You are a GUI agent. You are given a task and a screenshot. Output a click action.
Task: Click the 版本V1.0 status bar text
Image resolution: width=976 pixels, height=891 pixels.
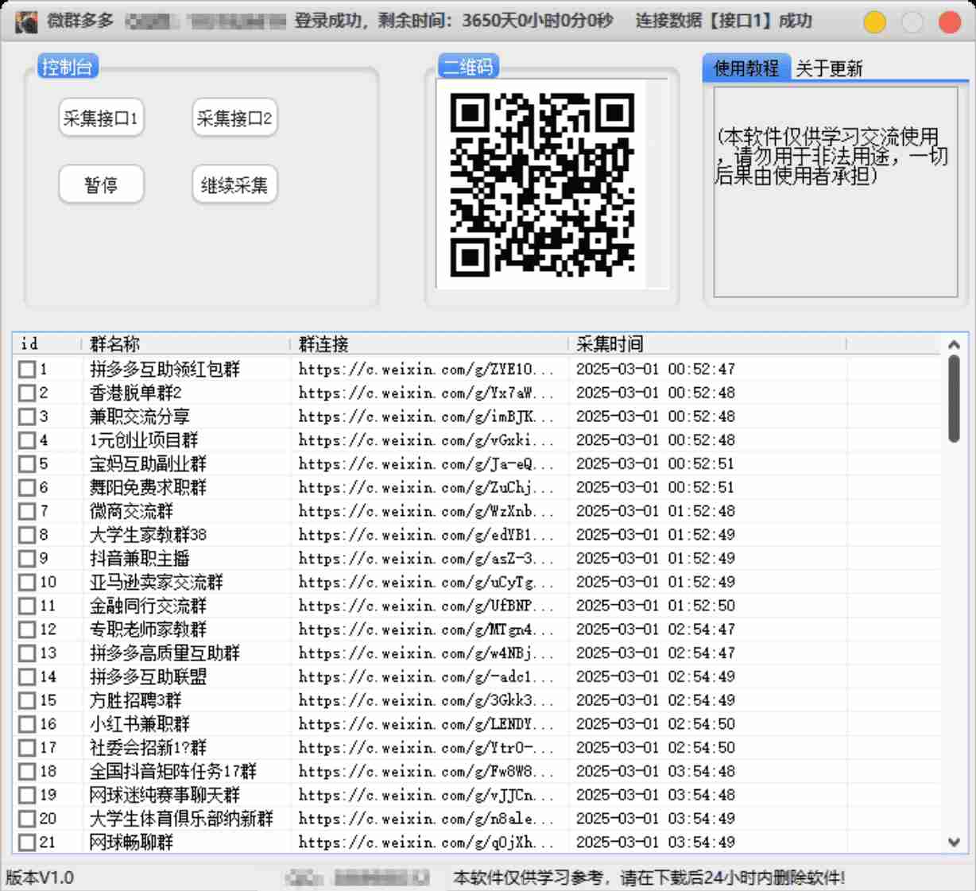point(40,877)
